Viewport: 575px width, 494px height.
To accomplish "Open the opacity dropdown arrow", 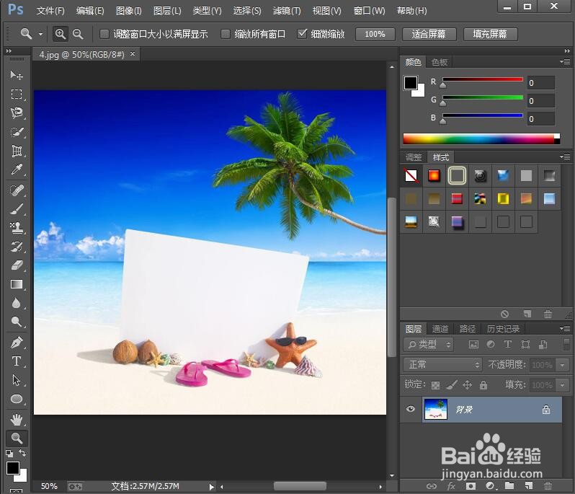I will 563,365.
